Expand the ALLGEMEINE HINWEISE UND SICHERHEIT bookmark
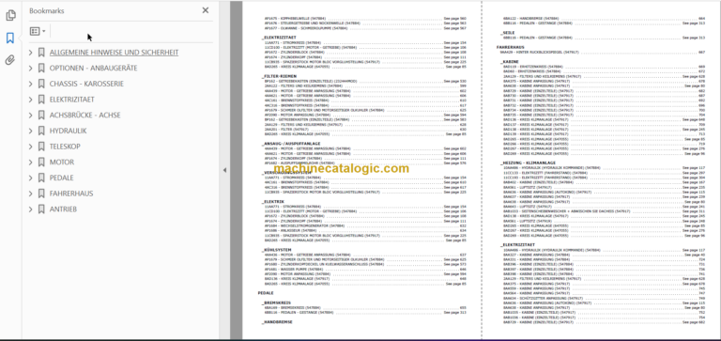The height and width of the screenshot is (341, 721). pyautogui.click(x=30, y=53)
